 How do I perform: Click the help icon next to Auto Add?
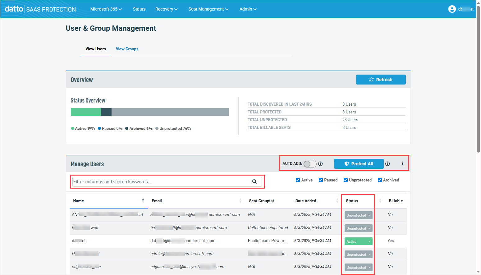(320, 164)
